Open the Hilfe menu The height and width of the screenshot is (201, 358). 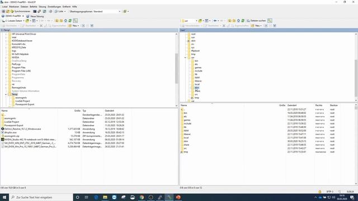tap(74, 7)
